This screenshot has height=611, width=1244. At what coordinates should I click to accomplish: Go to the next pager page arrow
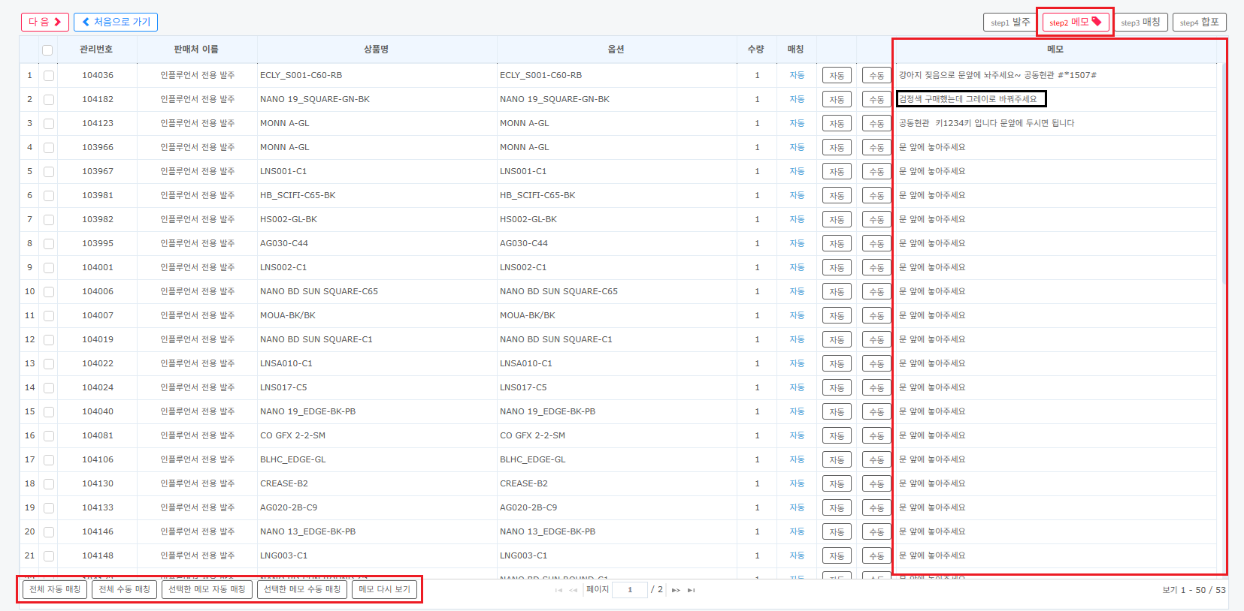tap(676, 590)
